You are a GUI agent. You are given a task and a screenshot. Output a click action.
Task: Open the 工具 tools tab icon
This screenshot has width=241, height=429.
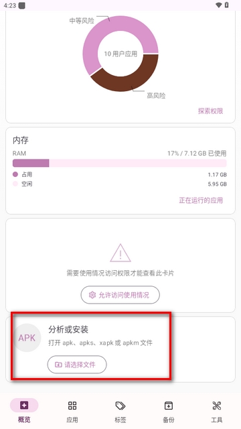217,406
